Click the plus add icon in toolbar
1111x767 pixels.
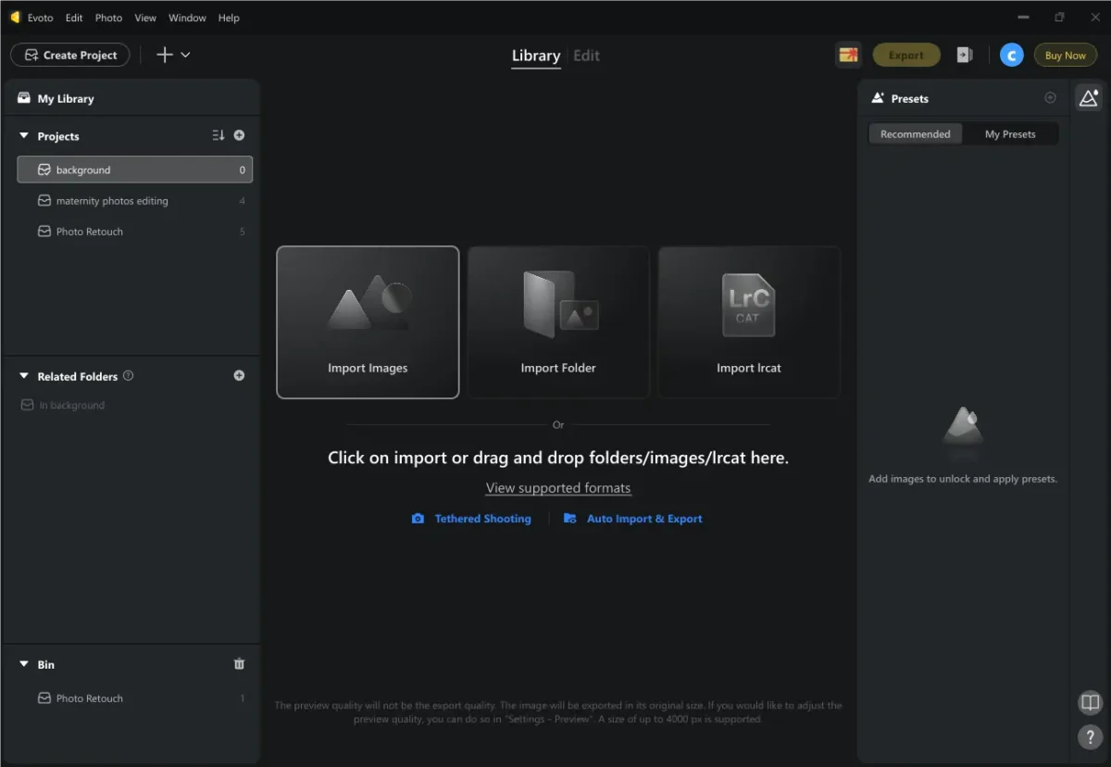[x=165, y=55]
